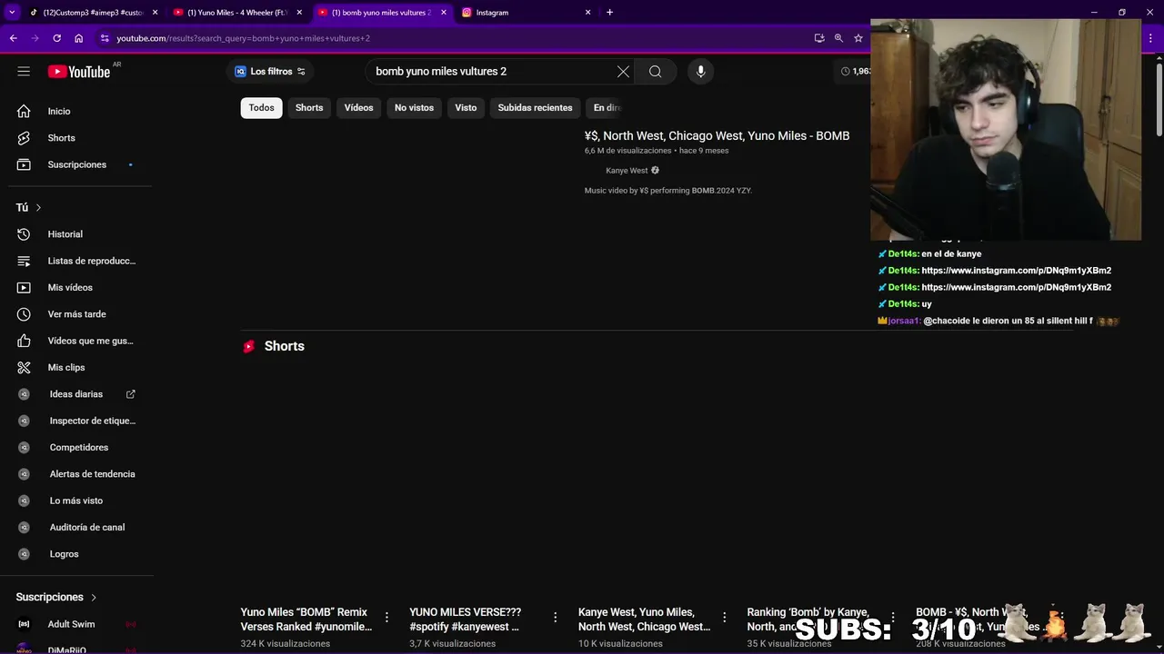Image resolution: width=1164 pixels, height=654 pixels.
Task: Close the Instagram browser tab
Action: click(587, 13)
